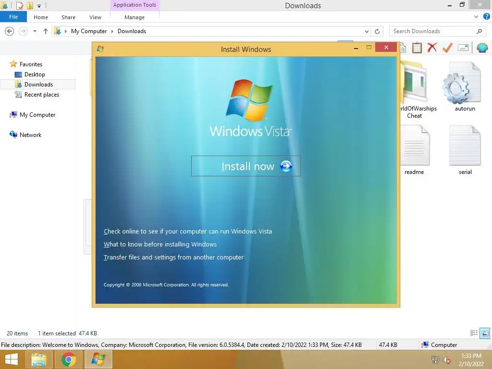Click the orange checkmark Properties toolbar icon

pos(447,48)
